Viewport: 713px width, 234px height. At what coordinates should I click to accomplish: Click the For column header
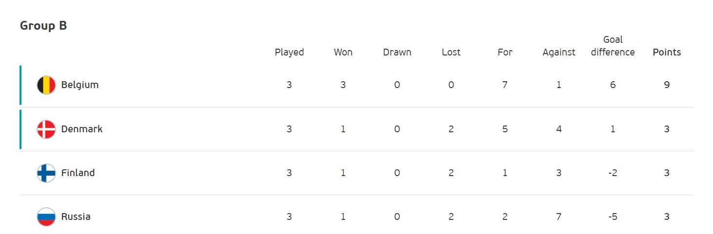click(505, 53)
